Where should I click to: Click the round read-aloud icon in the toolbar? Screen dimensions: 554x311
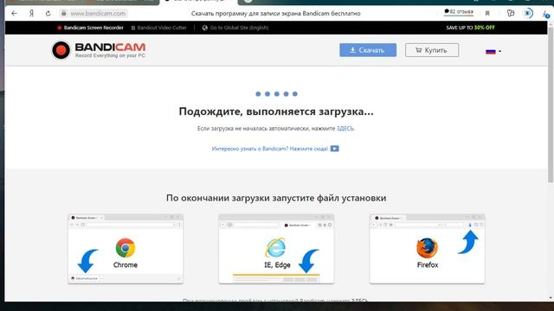coord(528,14)
